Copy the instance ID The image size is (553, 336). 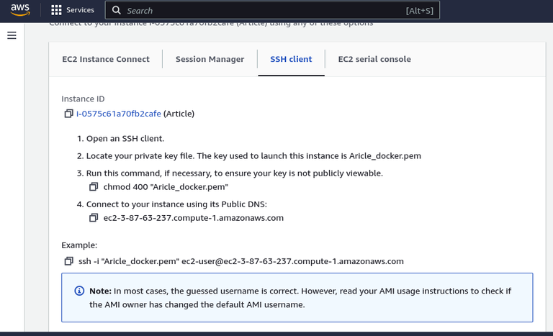click(68, 114)
